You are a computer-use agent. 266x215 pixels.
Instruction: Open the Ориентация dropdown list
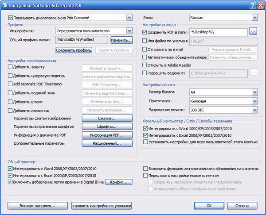coord(254,101)
